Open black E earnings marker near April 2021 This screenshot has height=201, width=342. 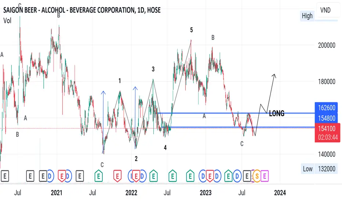coord(80,176)
